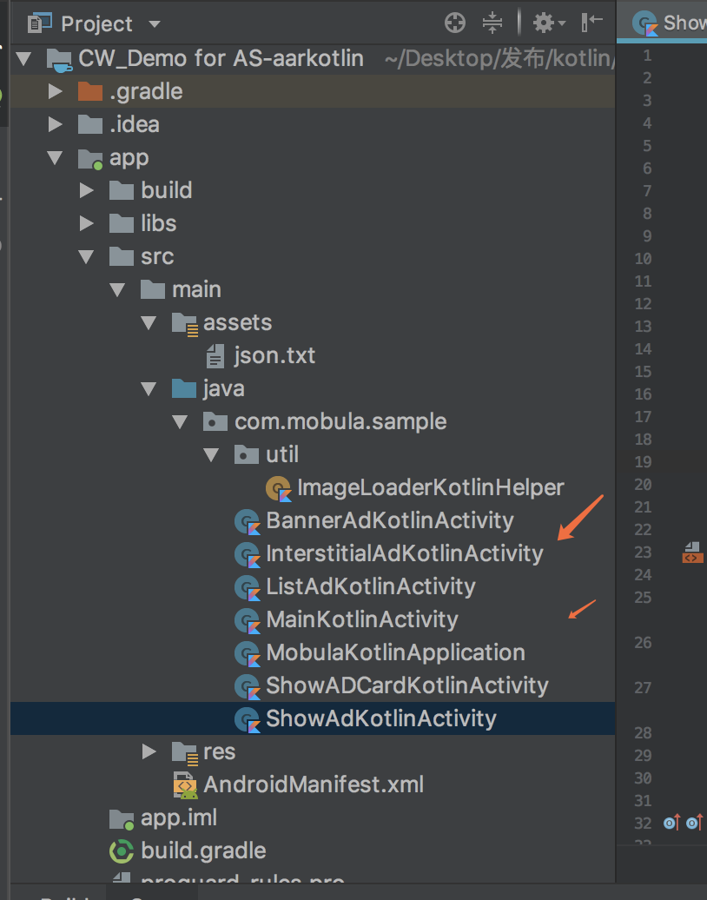
Task: Open ListAdKotlinActivity file
Action: pyautogui.click(x=371, y=586)
